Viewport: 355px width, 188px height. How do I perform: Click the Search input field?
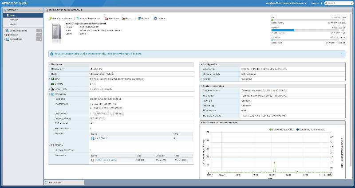point(339,3)
